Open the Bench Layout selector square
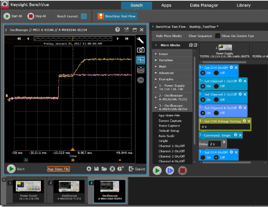 click(x=84, y=16)
